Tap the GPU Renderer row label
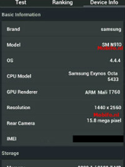This screenshot has height=167, width=125. [22, 92]
